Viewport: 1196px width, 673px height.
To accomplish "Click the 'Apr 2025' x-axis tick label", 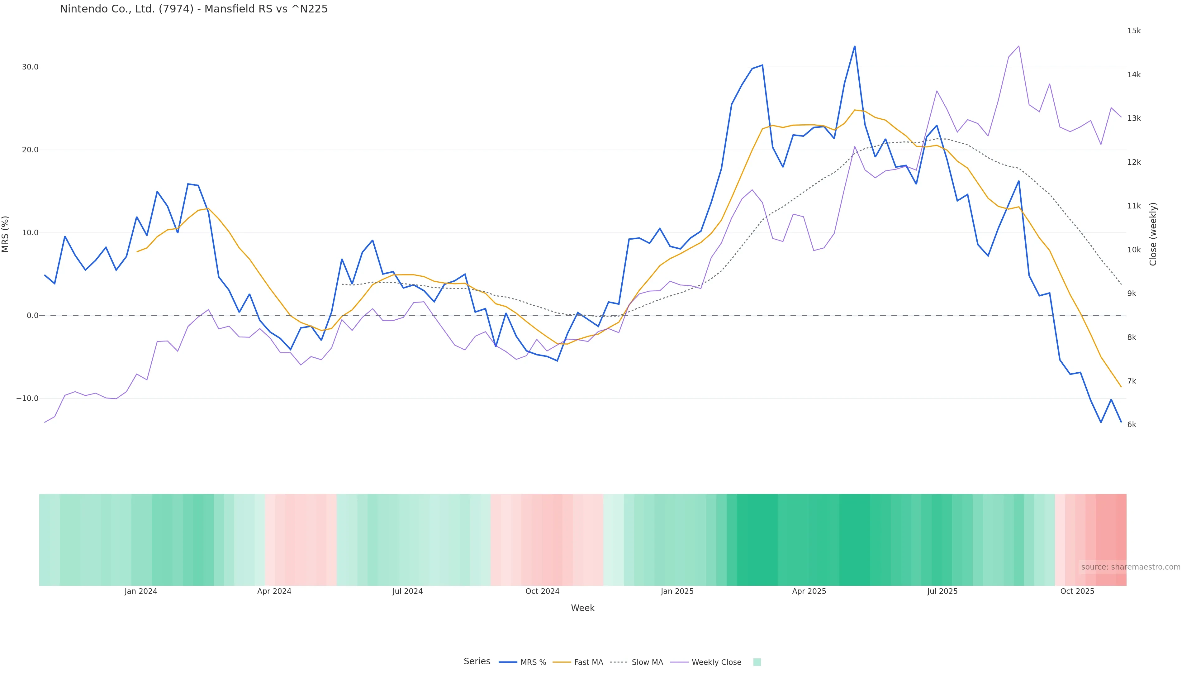I will [809, 591].
